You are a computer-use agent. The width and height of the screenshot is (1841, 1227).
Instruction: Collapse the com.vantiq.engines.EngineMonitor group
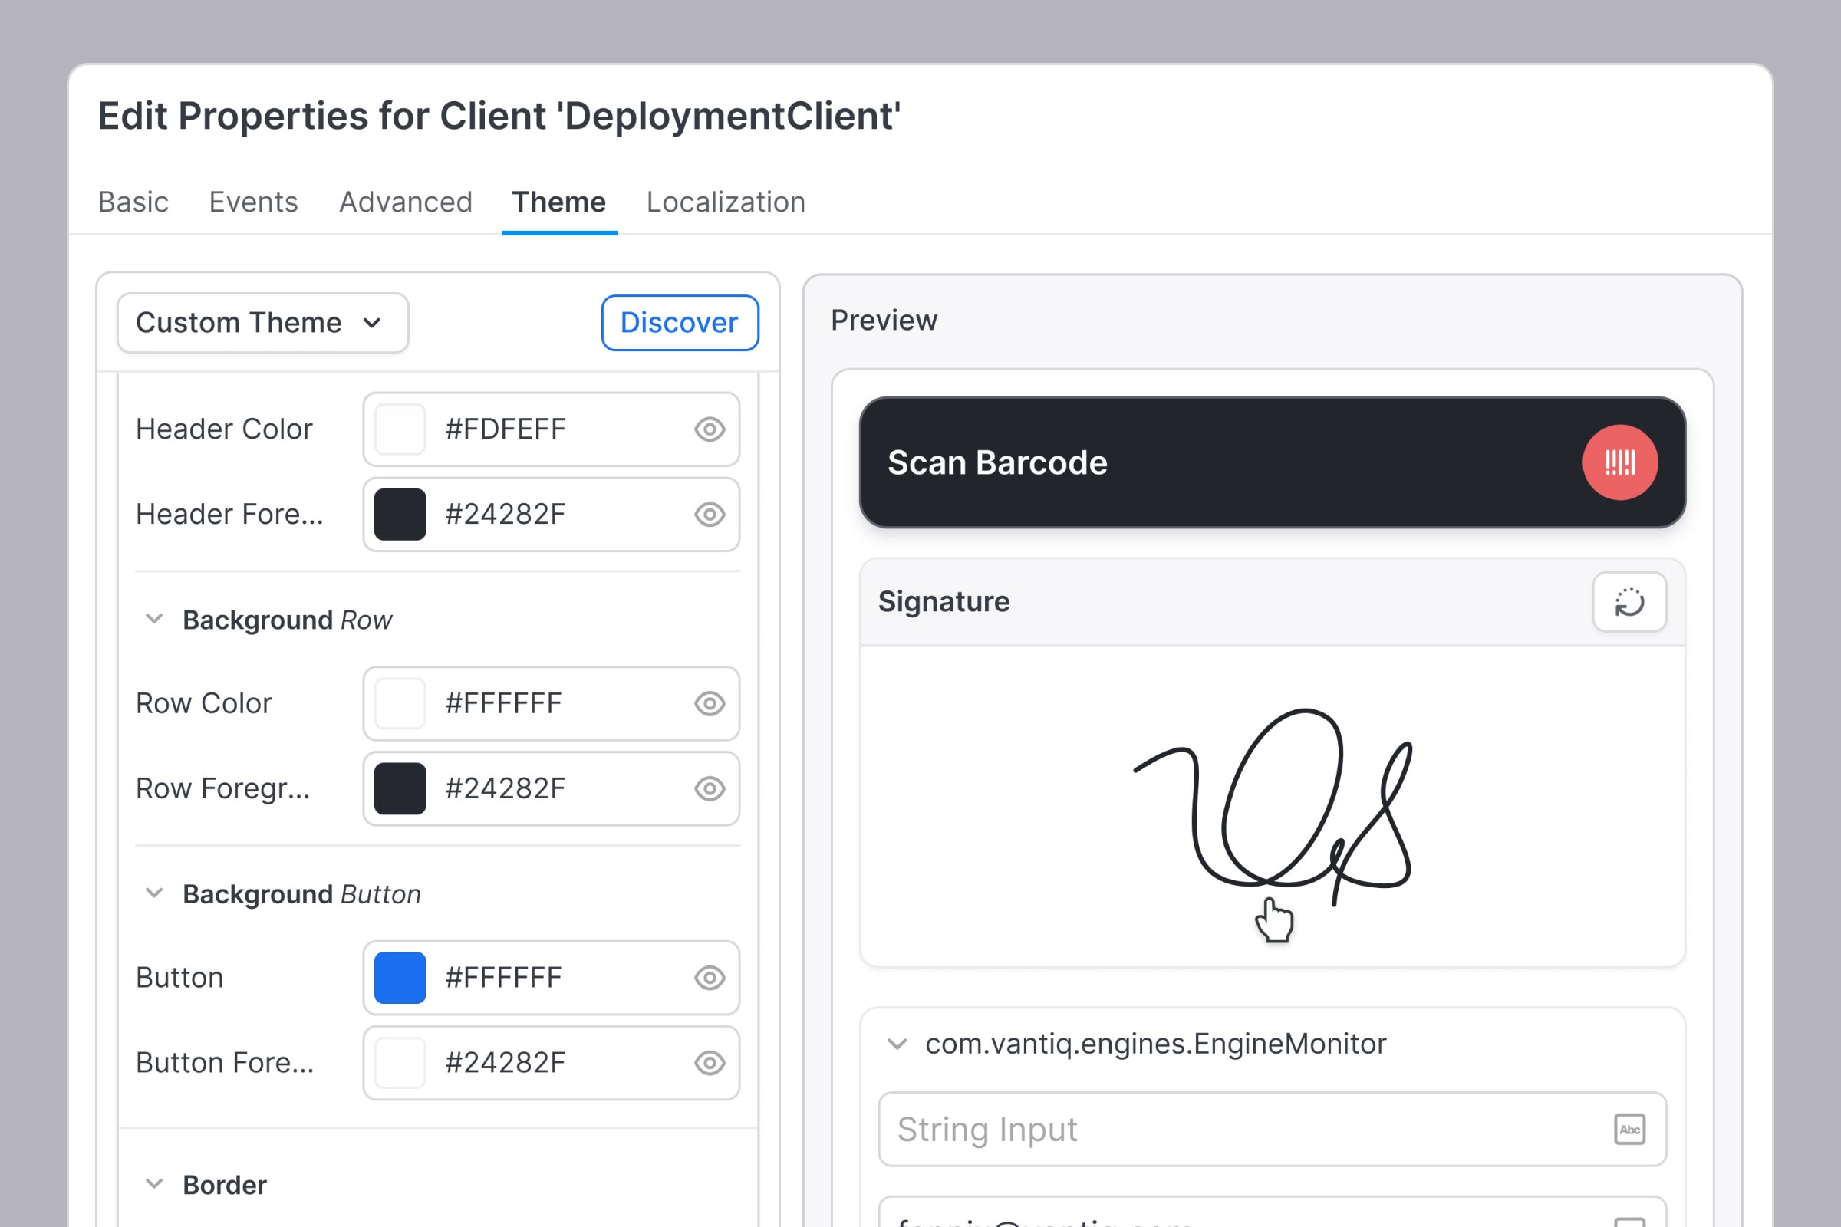897,1044
